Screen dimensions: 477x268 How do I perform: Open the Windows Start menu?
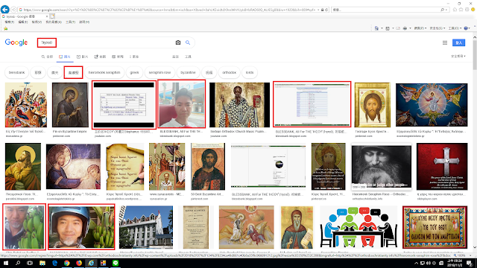coord(5,263)
